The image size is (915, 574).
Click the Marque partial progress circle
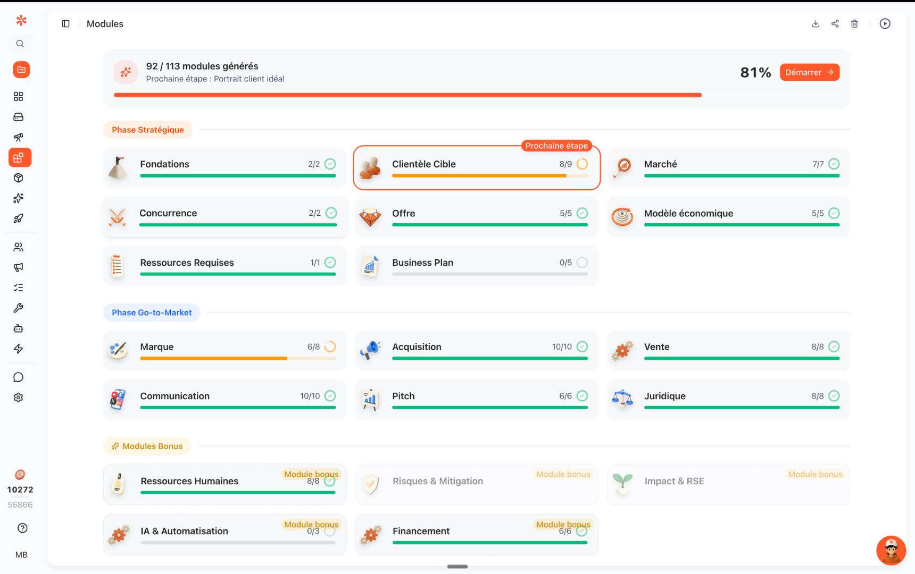[330, 347]
